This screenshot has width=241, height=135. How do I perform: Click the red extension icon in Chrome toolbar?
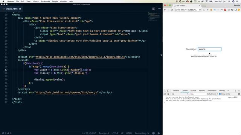click(x=225, y=10)
